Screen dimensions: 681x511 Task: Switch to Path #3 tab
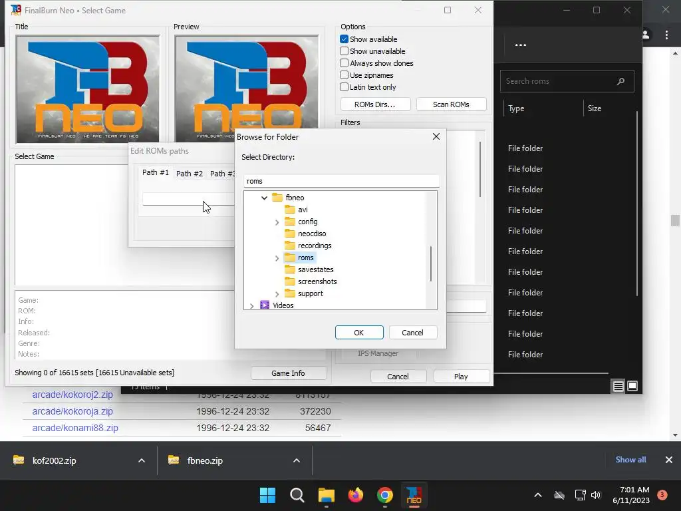point(222,174)
